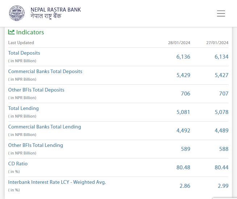Click the 5,078 Total Lending value

(x=221, y=112)
